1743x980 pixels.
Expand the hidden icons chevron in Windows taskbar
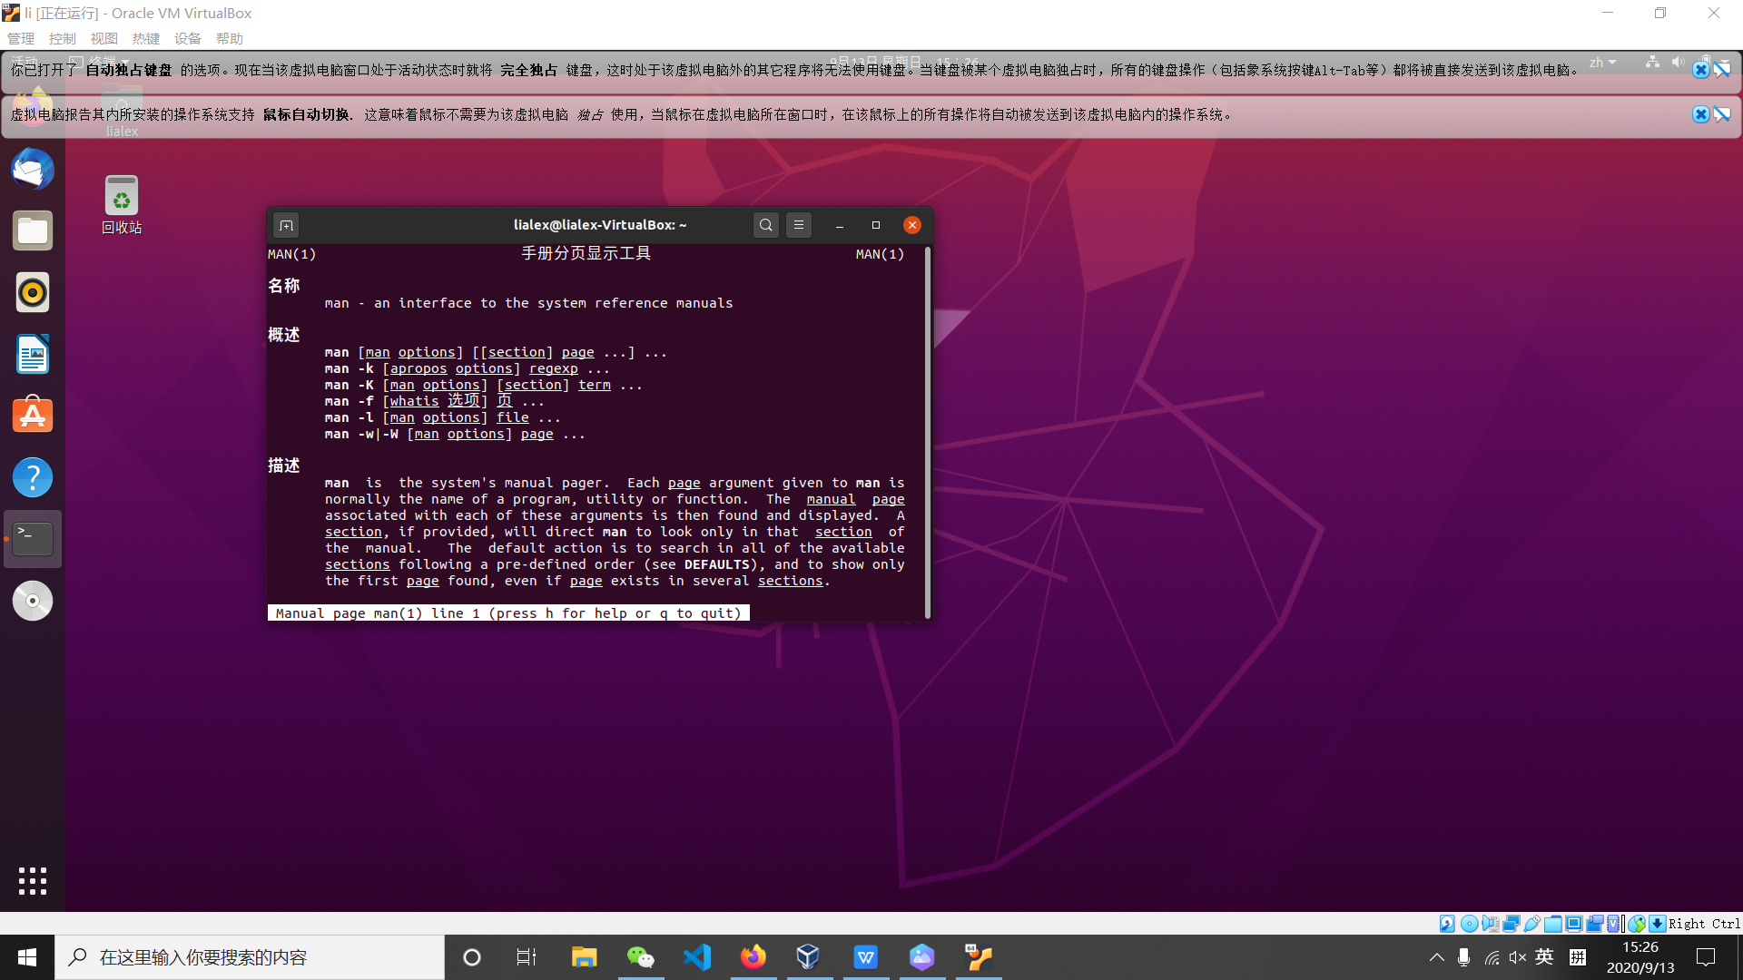(x=1437, y=957)
